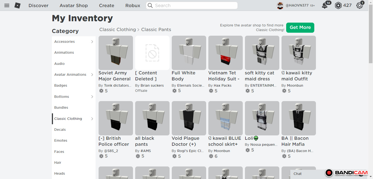Click the Bandicam record button icon
The image size is (373, 179).
[329, 173]
